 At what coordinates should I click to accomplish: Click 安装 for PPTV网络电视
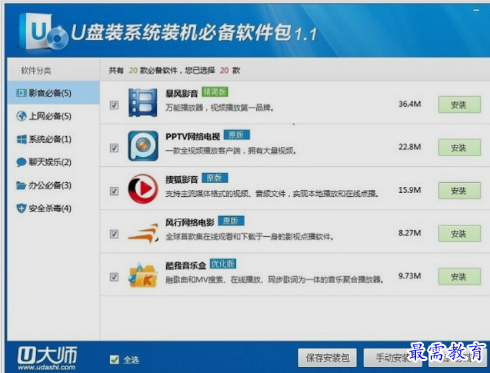tap(459, 147)
